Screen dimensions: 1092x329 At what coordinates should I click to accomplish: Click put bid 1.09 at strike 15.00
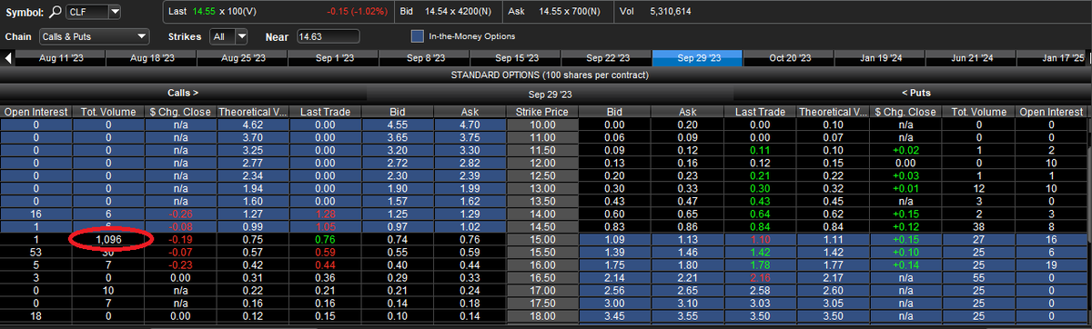pyautogui.click(x=615, y=240)
